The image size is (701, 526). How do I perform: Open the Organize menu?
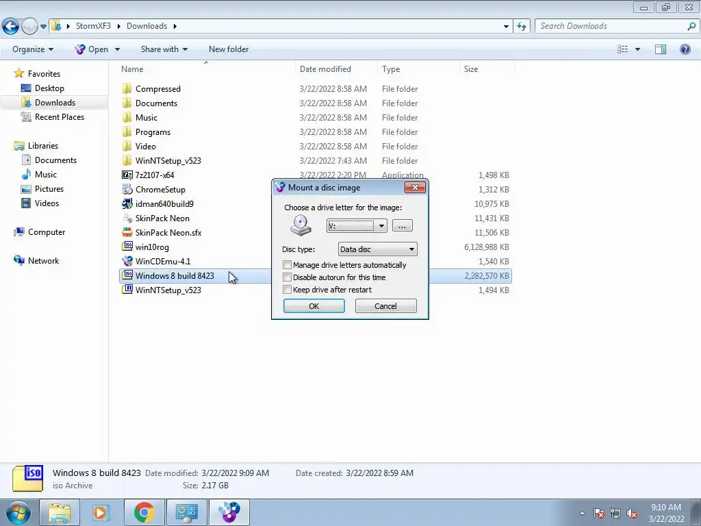(x=33, y=49)
